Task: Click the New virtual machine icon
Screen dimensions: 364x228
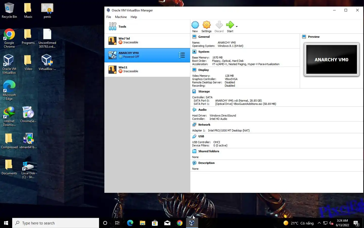Action: (195, 25)
